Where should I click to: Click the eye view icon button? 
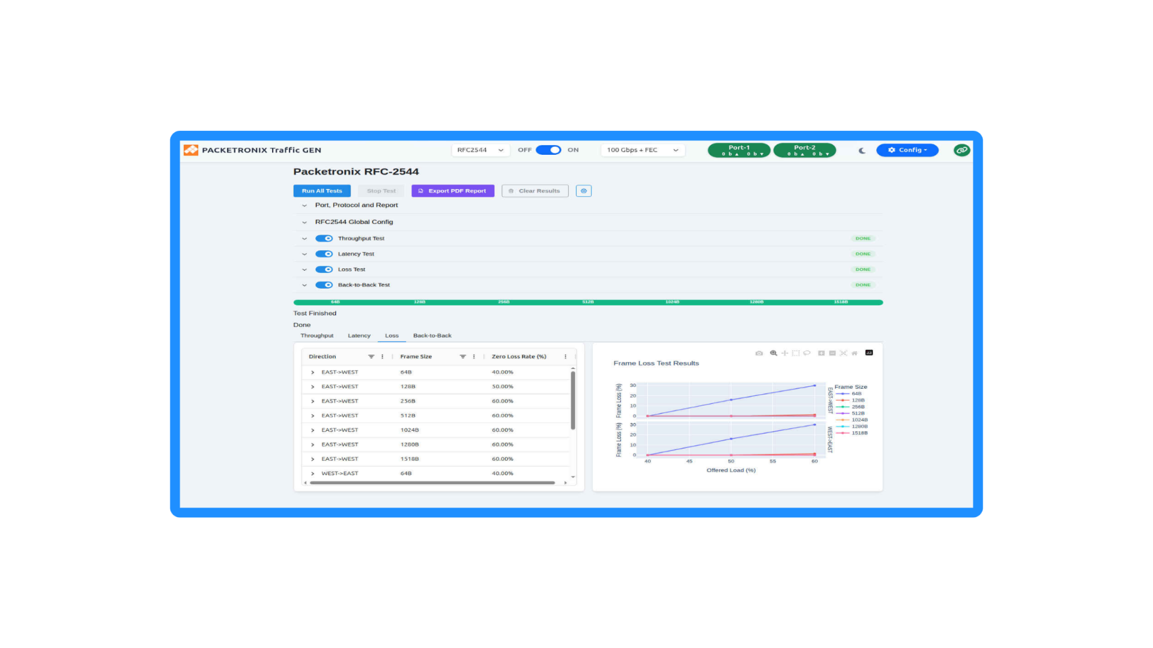[x=584, y=191]
